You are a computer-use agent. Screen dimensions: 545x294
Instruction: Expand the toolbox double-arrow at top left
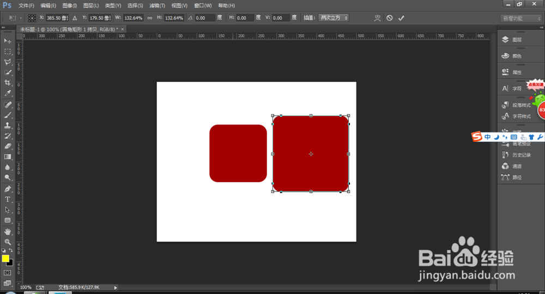[x=3, y=27]
